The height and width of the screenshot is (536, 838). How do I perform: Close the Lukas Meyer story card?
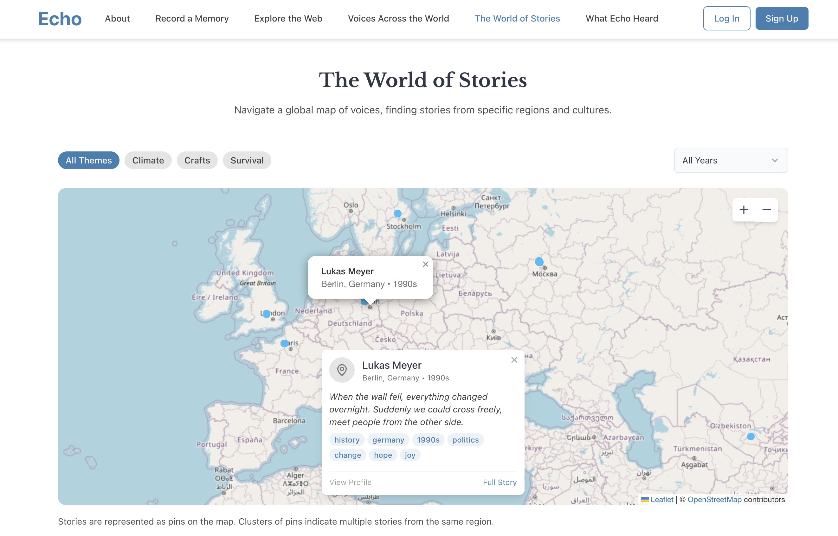pos(514,360)
